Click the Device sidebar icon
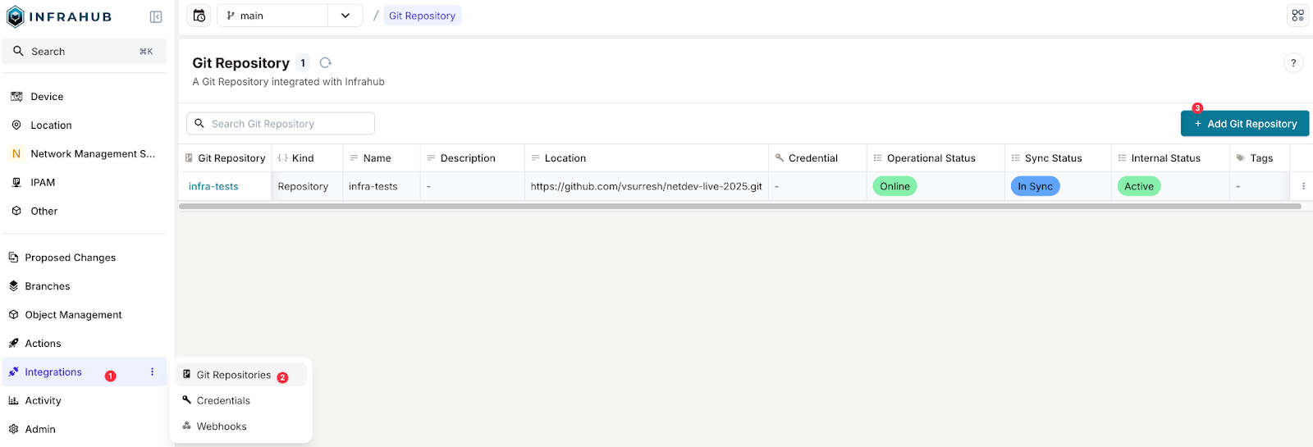The width and height of the screenshot is (1313, 447). coord(16,97)
